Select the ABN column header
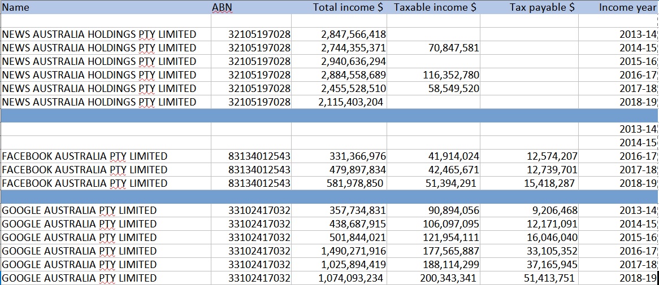This screenshot has width=659, height=285. [251, 7]
